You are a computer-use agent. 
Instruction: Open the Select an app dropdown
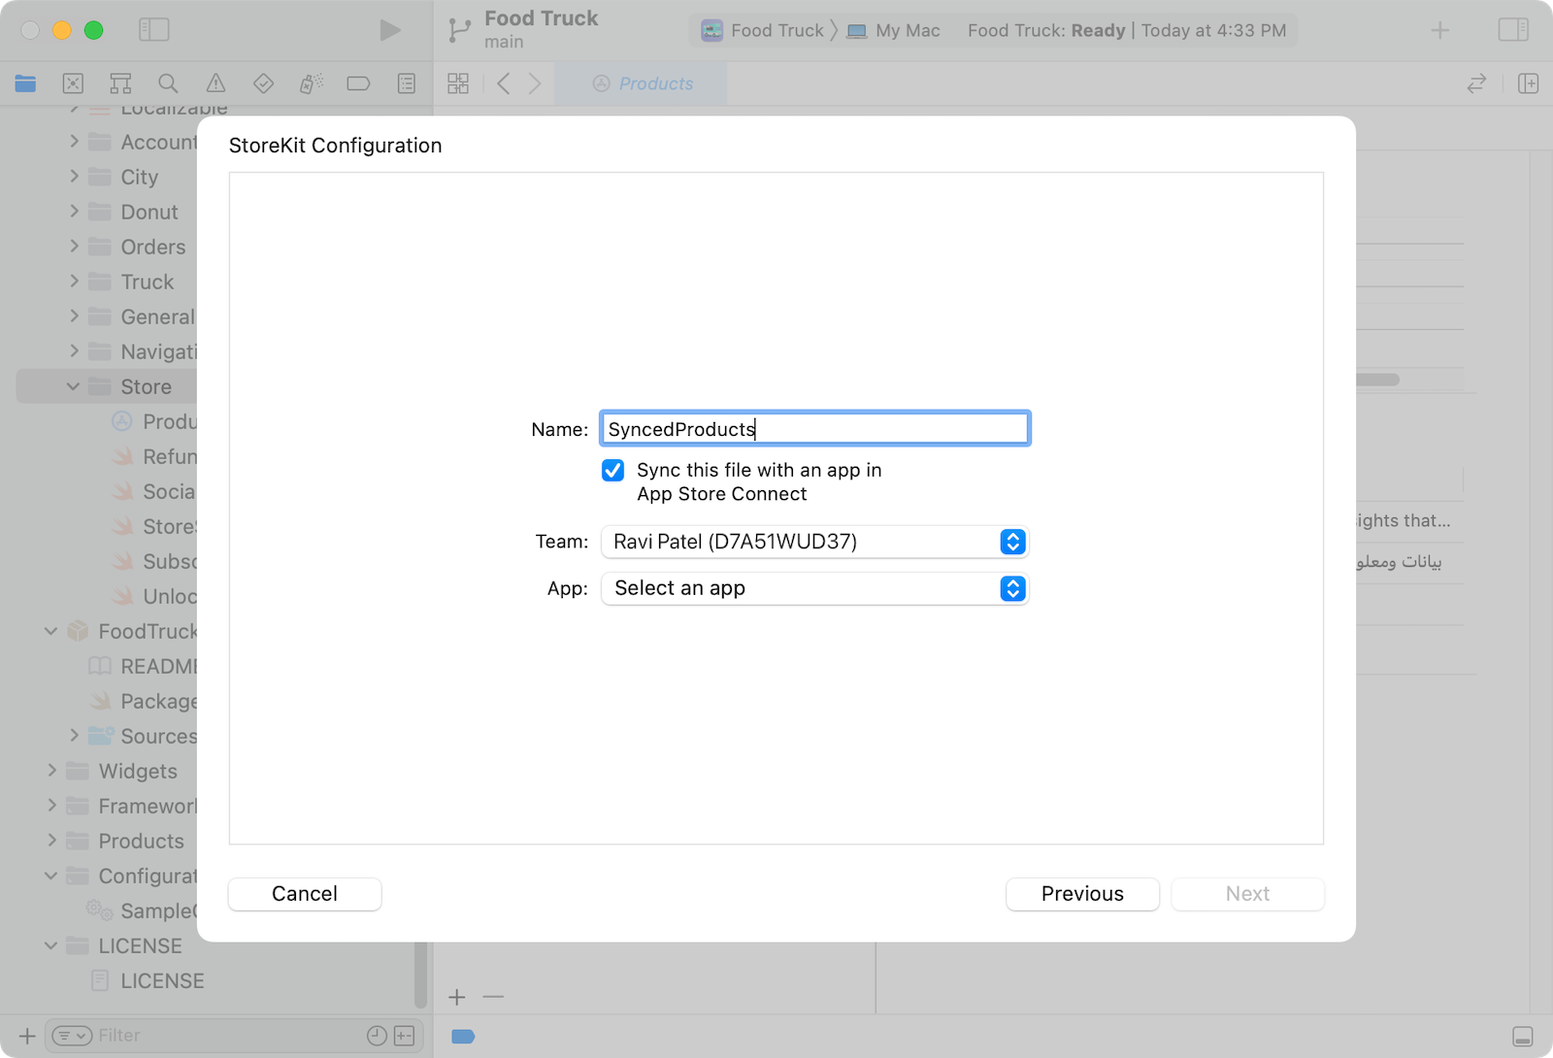814,588
